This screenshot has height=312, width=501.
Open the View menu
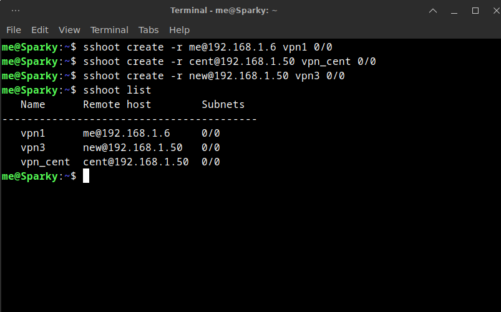pyautogui.click(x=69, y=30)
